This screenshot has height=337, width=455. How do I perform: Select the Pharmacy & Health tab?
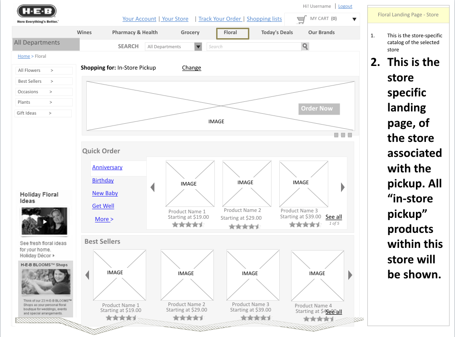tap(135, 33)
